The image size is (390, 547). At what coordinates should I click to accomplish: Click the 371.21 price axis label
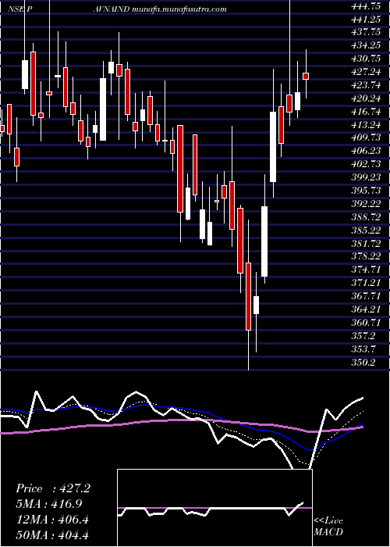point(367,283)
